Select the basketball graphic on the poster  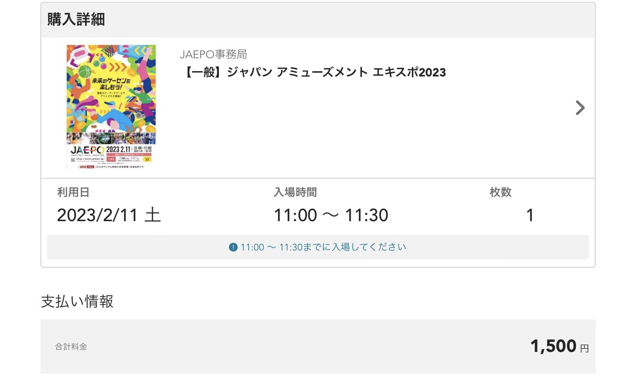pyautogui.click(x=85, y=72)
